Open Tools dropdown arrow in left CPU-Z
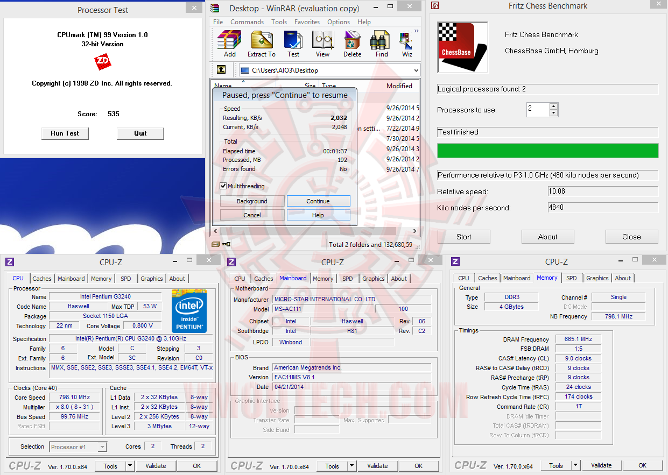 coord(130,466)
